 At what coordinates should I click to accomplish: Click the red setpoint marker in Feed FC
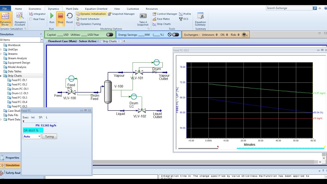pyautogui.click(x=24, y=121)
